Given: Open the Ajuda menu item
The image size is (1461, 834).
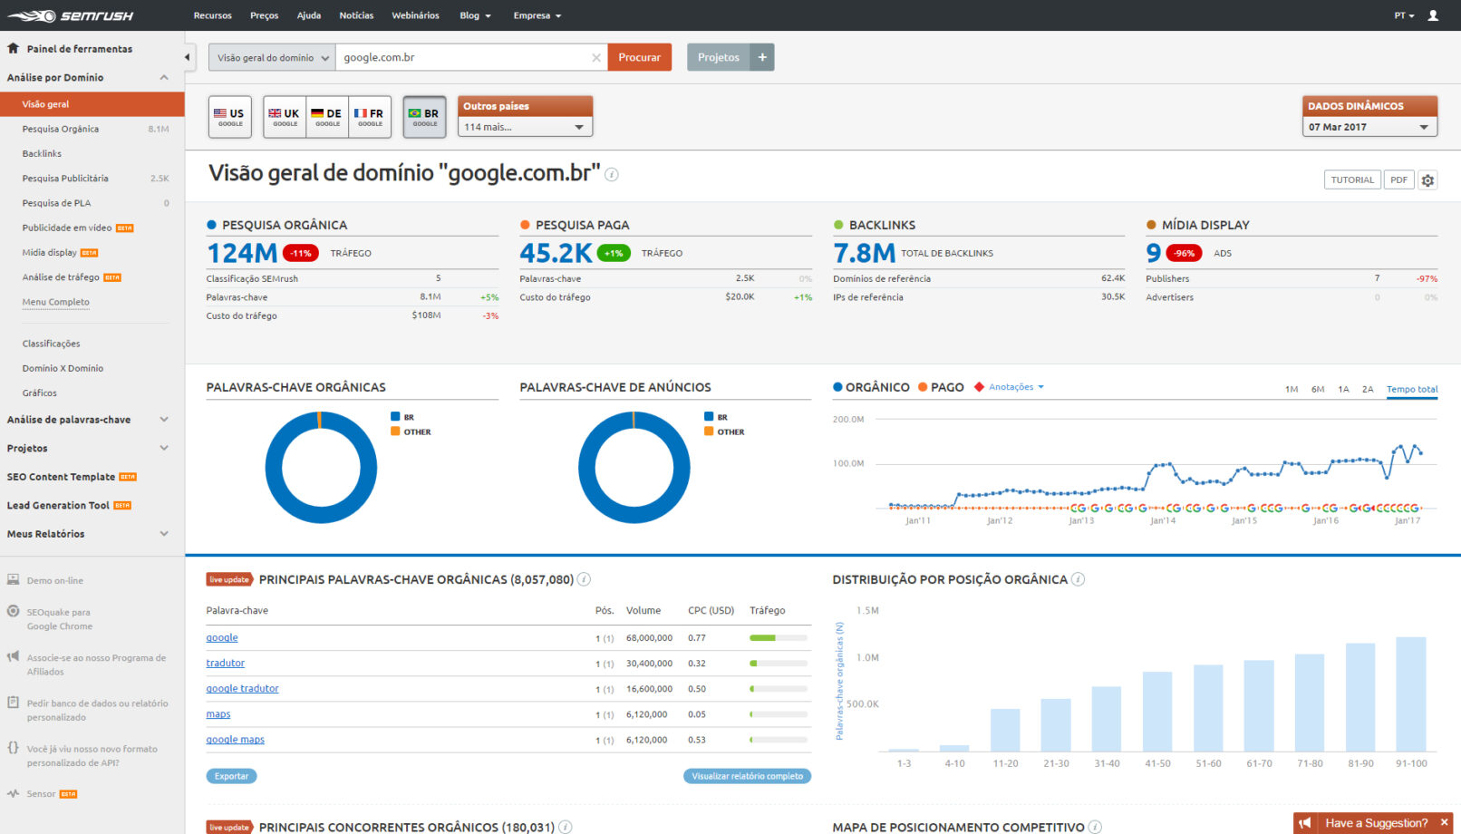Looking at the screenshot, I should [309, 15].
